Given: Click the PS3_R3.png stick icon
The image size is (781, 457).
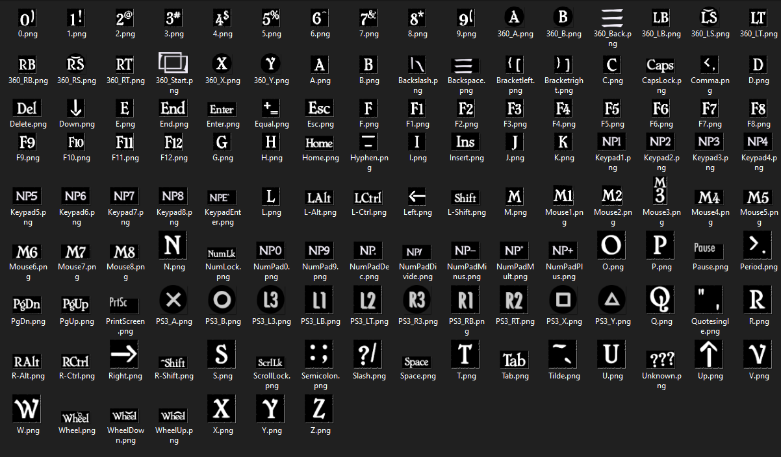Looking at the screenshot, I should (x=416, y=299).
